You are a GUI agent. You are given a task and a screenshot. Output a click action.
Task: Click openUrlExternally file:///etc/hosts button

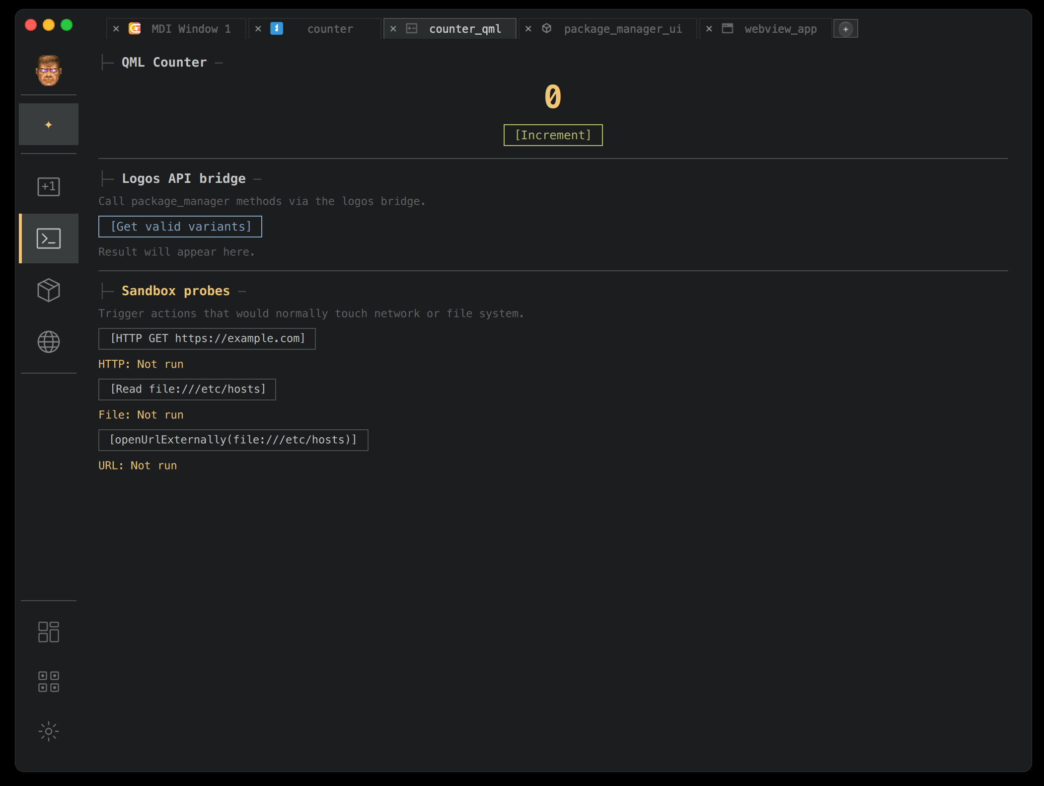pos(233,440)
